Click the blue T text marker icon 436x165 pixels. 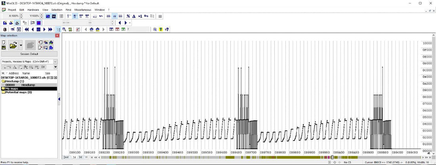click(111, 29)
